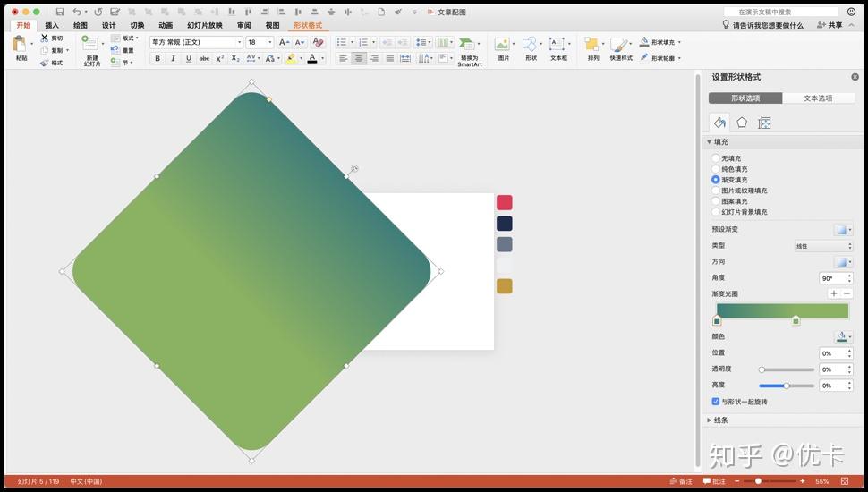
Task: Click the Share (共享) button
Action: click(x=830, y=25)
